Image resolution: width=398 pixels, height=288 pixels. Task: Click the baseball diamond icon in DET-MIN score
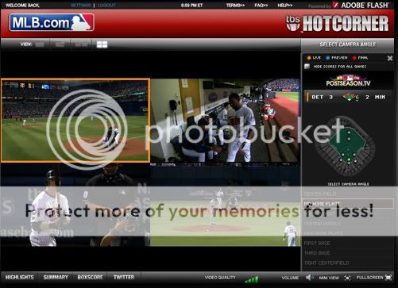click(x=349, y=97)
